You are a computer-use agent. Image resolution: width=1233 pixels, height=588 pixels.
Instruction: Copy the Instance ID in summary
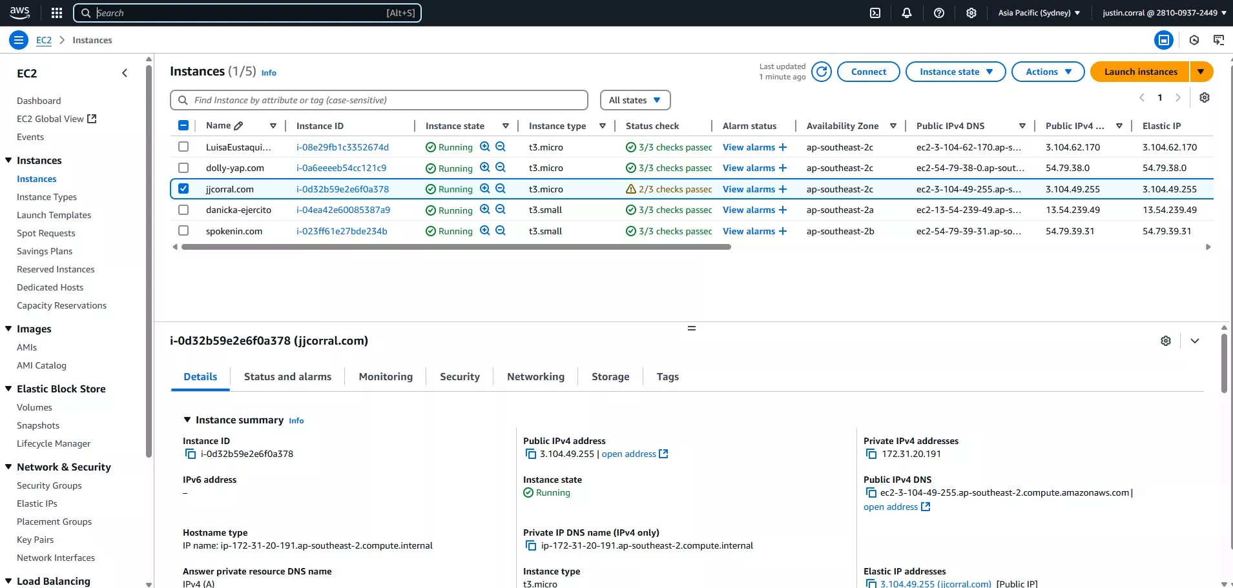coord(191,454)
